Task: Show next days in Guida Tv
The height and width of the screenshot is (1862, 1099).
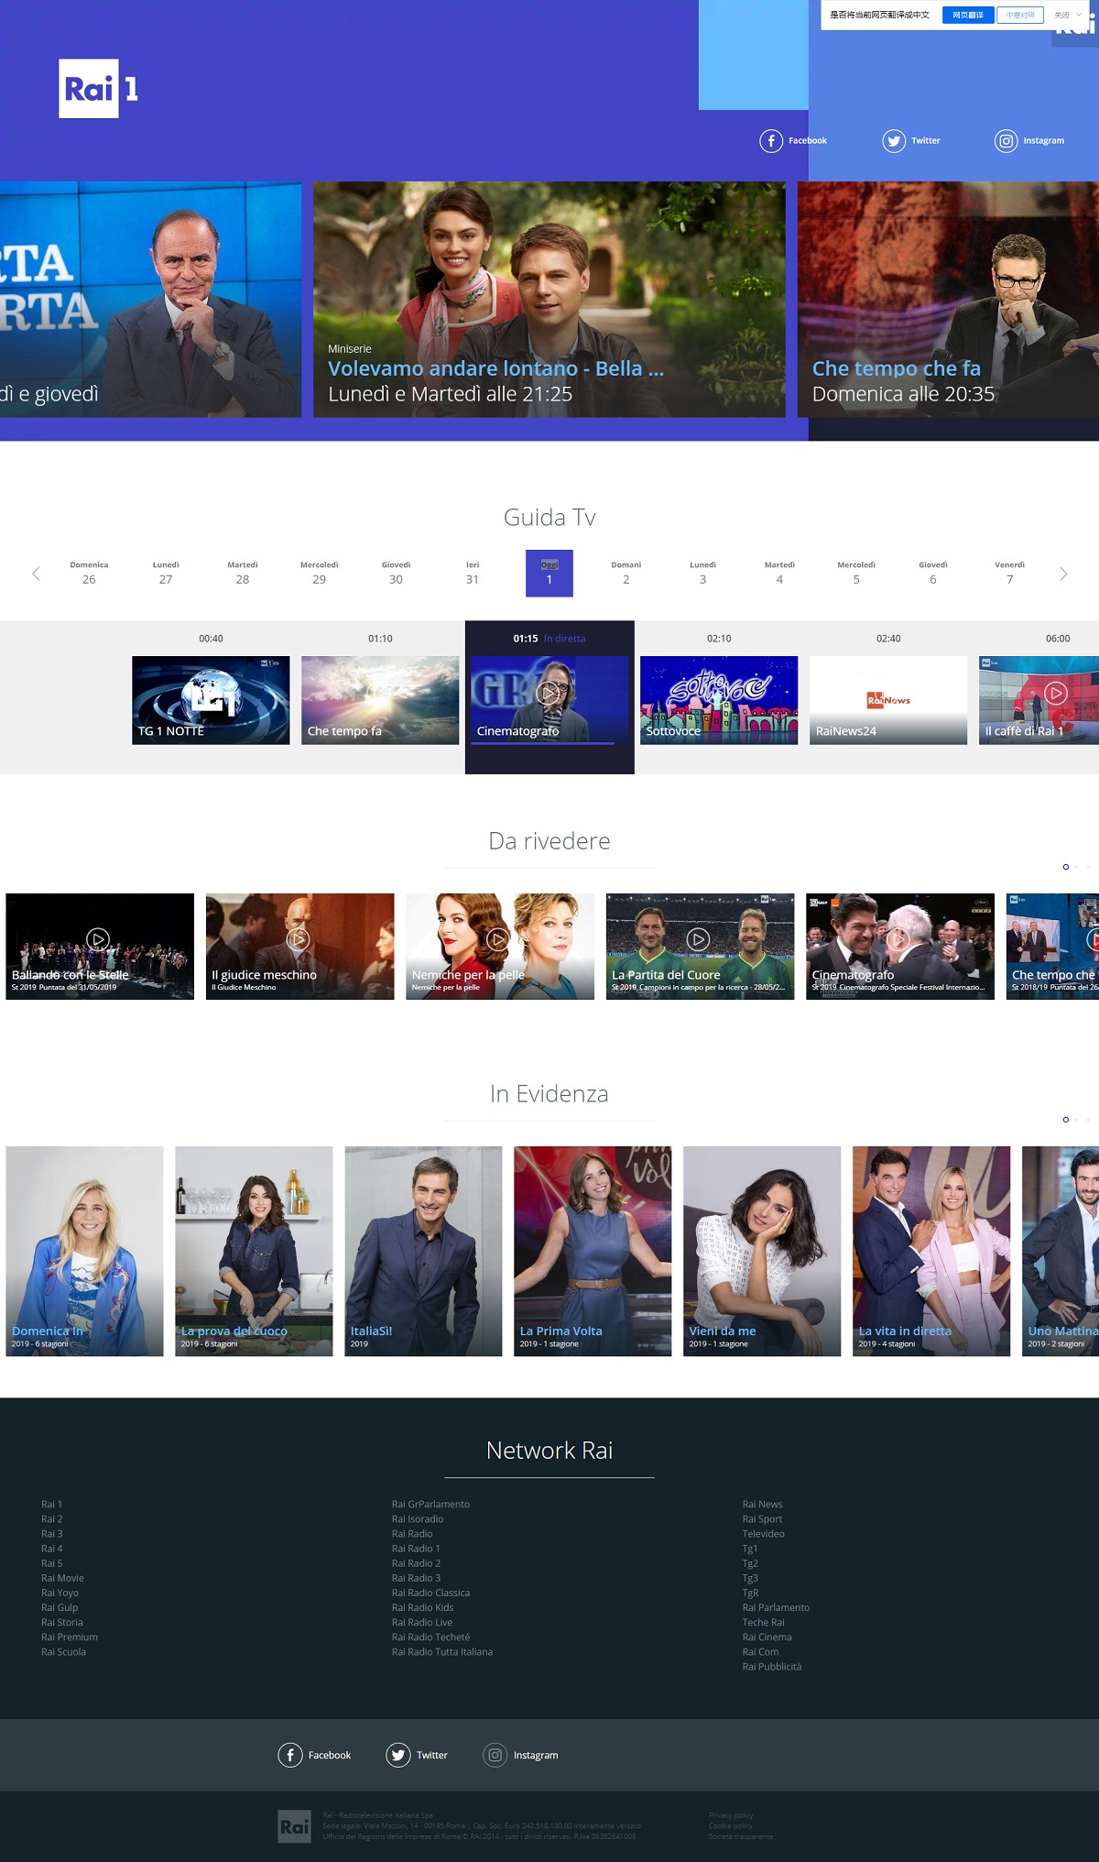Action: [x=1063, y=574]
